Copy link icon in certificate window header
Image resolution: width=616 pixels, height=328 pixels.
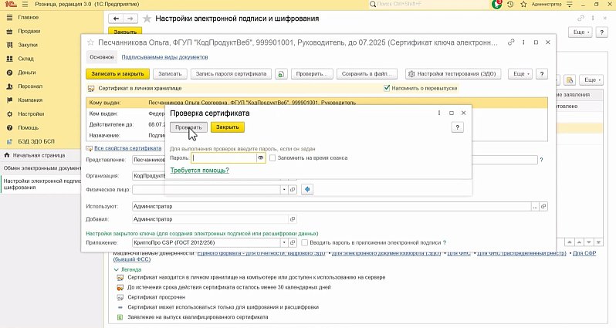pyautogui.click(x=511, y=42)
